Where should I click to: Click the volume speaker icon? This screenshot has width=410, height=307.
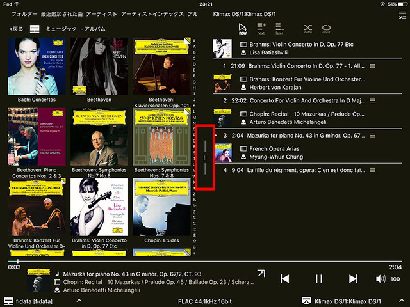tap(380, 279)
